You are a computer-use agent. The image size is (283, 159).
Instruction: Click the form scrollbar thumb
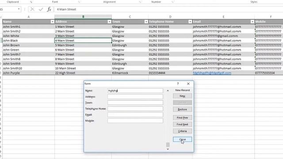tap(168, 144)
